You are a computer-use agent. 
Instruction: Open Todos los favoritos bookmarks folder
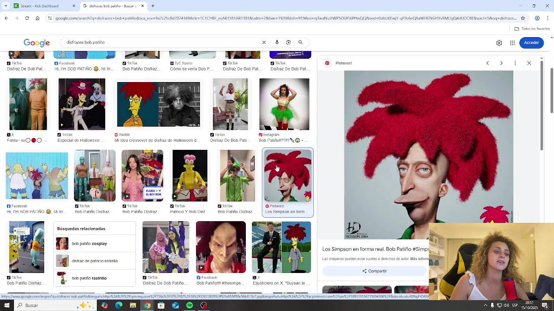(532, 29)
